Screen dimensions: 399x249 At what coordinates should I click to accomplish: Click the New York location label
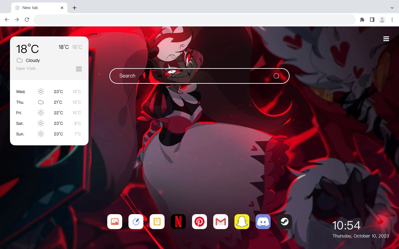(26, 68)
